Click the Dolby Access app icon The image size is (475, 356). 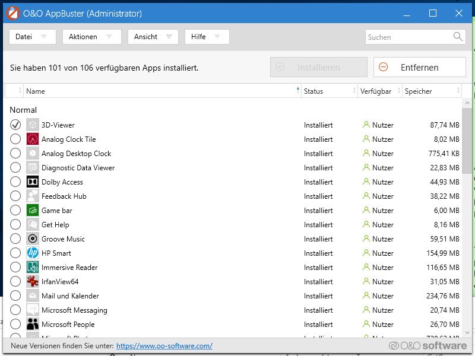(33, 182)
